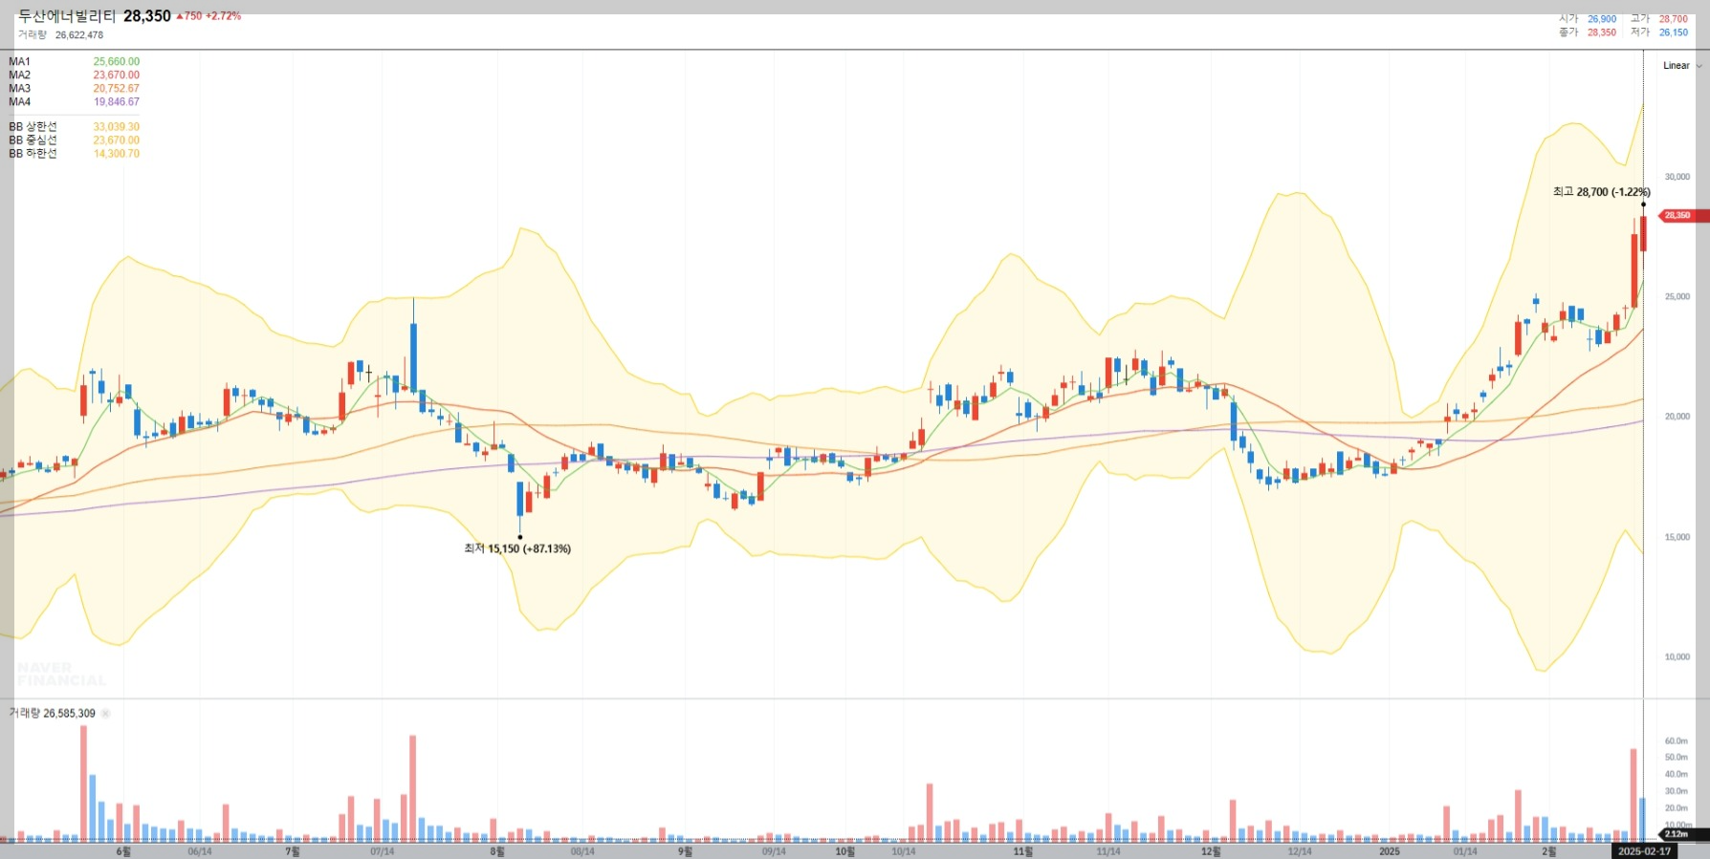Click the 15,000 price axis label
This screenshot has width=1710, height=859.
(x=1677, y=537)
